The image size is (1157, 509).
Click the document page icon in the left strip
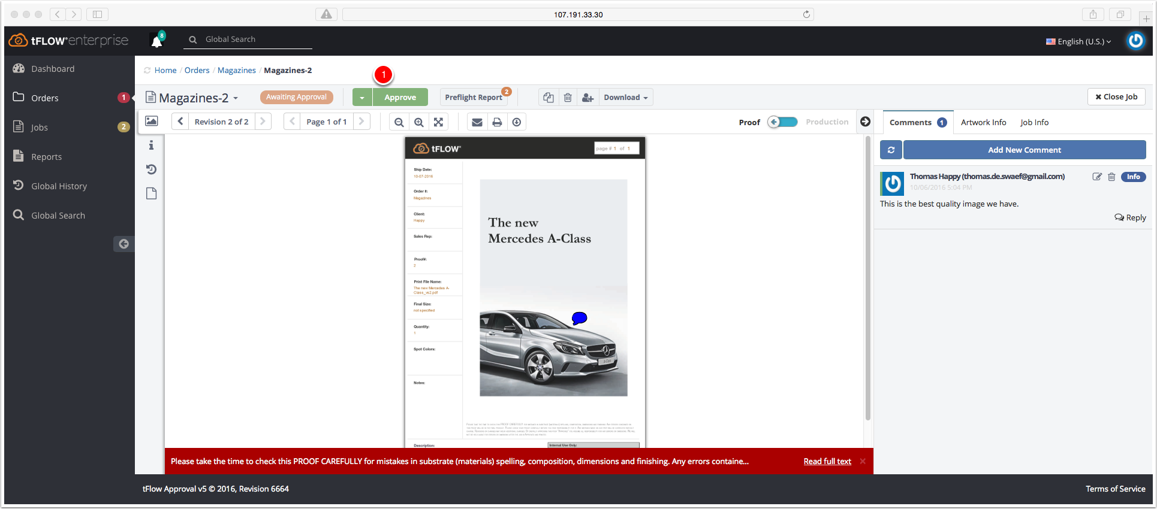151,193
